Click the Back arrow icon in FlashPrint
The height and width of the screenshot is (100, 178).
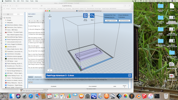coord(92,16)
